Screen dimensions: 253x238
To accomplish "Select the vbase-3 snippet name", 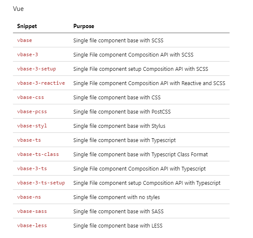I will (28, 54).
